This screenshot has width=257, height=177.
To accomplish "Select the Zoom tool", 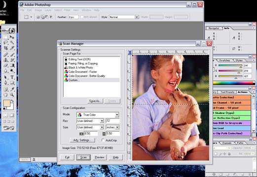I will [x=12, y=95].
